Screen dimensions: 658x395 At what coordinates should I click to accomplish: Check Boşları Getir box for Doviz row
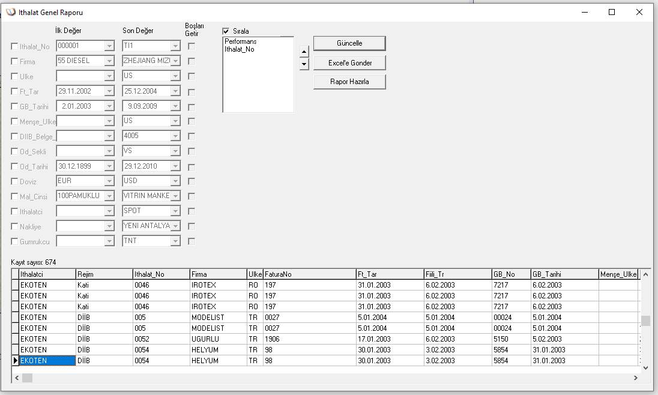192,181
